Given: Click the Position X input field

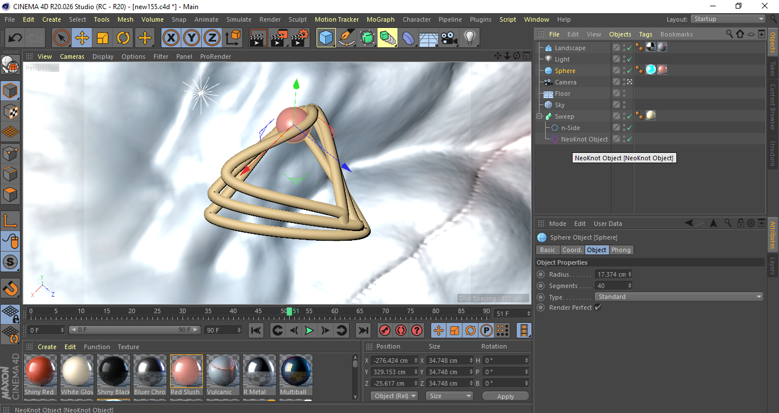Looking at the screenshot, I should tap(394, 361).
